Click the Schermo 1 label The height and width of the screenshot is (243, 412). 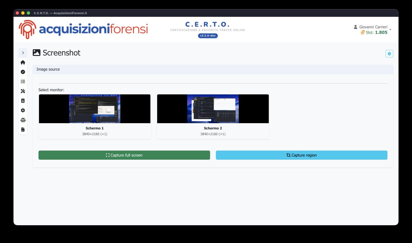[x=95, y=128]
